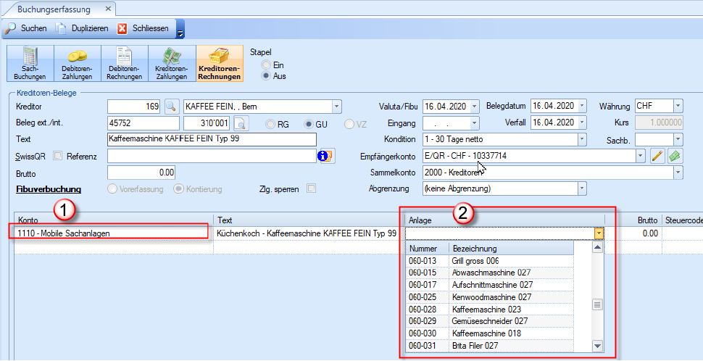Edit Empfängerkonto with pencil icon
Screen dimensions: 703x361
[x=657, y=155]
